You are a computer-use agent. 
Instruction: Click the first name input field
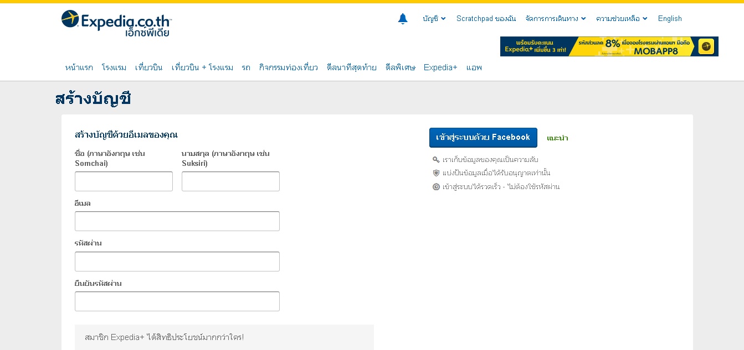tap(124, 181)
